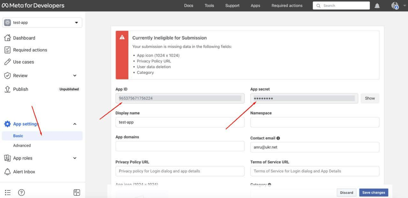Image resolution: width=408 pixels, height=198 pixels.
Task: Click the App ID field
Action: point(180,98)
